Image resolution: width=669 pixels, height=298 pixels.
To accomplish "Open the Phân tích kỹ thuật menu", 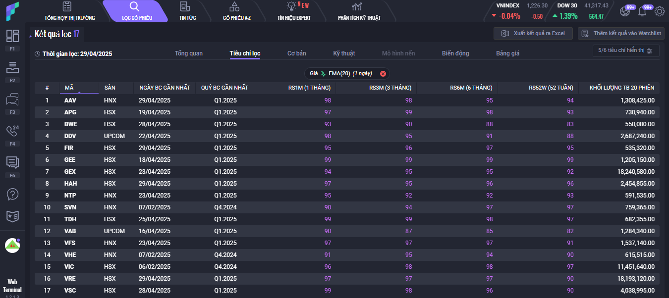I will point(359,12).
